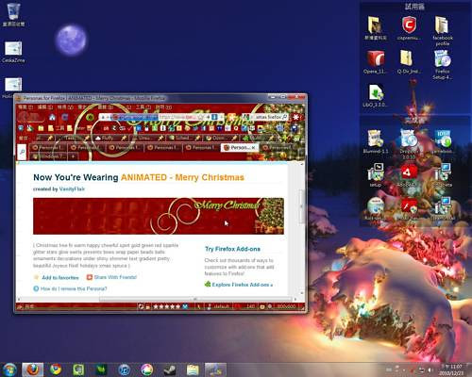Click the five-star rating in status bar

[x=166, y=306]
